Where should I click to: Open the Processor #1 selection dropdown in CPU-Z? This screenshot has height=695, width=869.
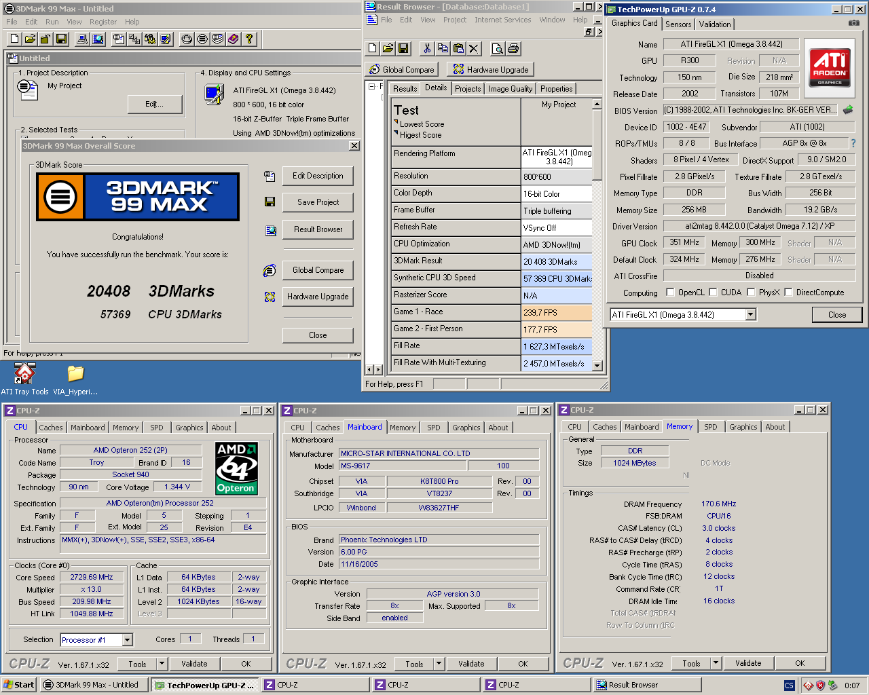pyautogui.click(x=127, y=639)
